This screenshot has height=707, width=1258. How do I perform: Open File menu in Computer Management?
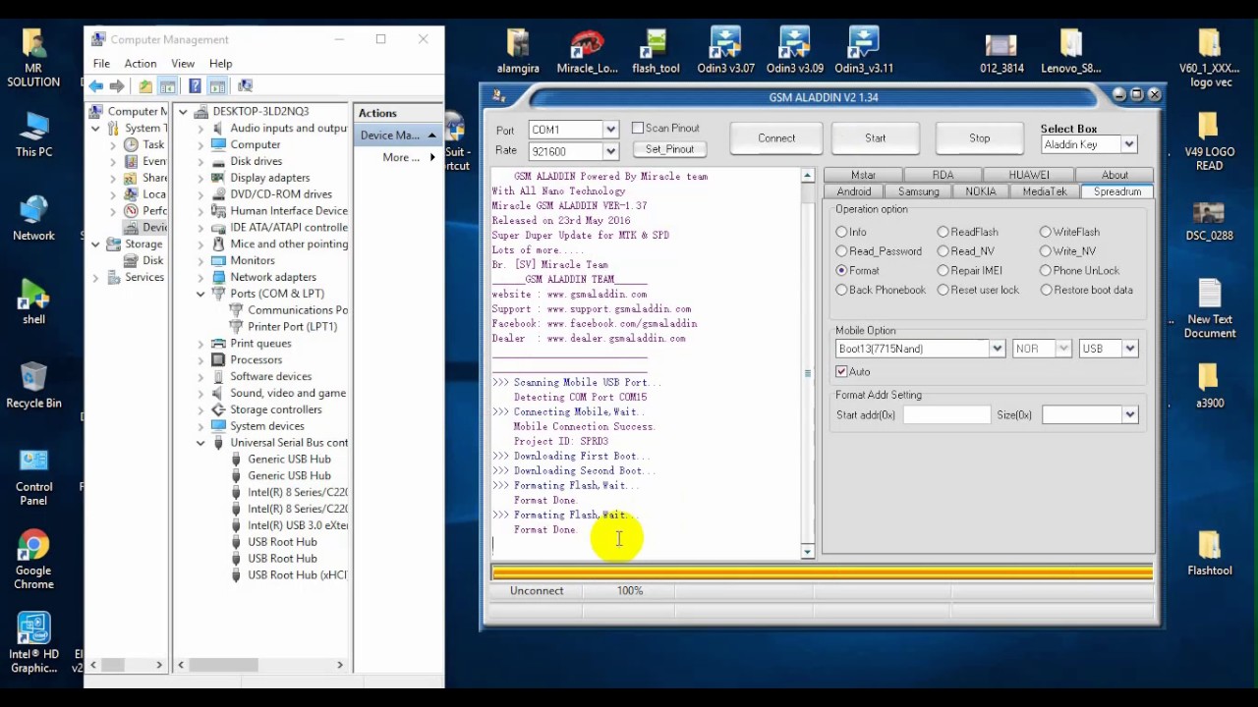[x=101, y=64]
